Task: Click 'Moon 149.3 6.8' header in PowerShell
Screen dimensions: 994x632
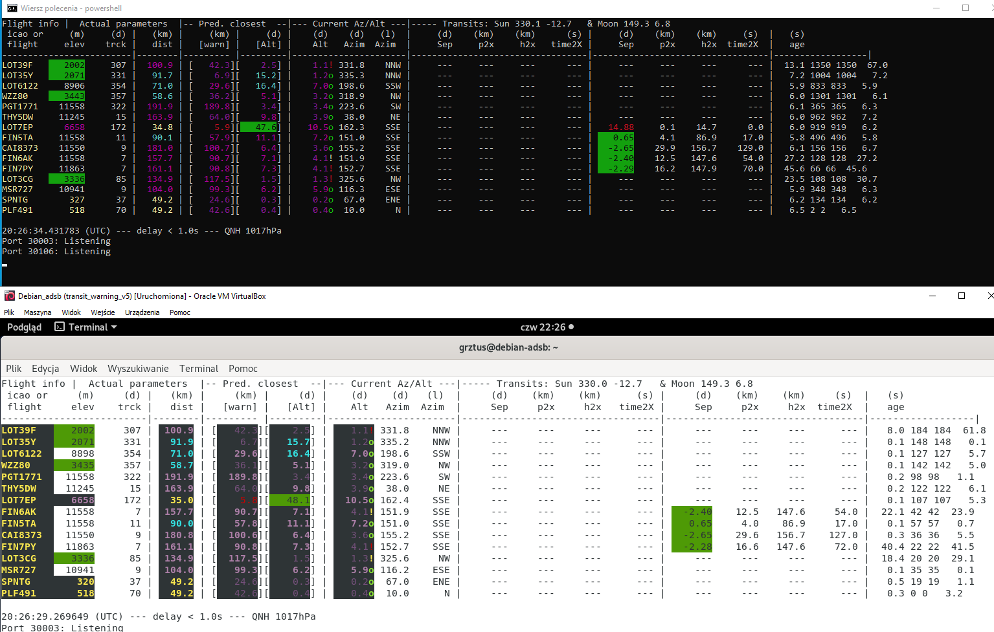Action: click(634, 24)
